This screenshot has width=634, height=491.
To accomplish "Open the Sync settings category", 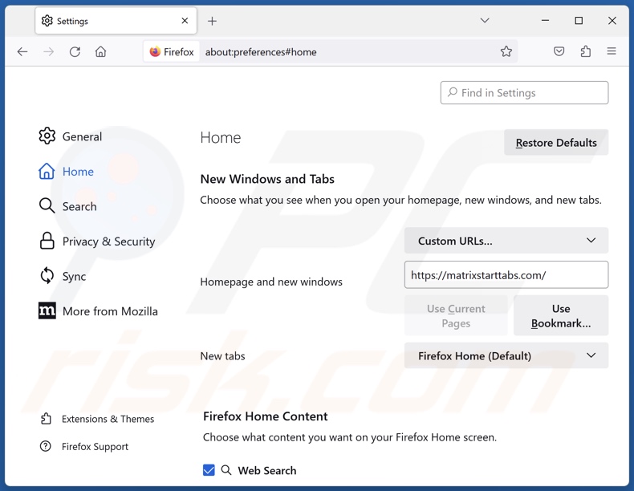I will pos(63,276).
